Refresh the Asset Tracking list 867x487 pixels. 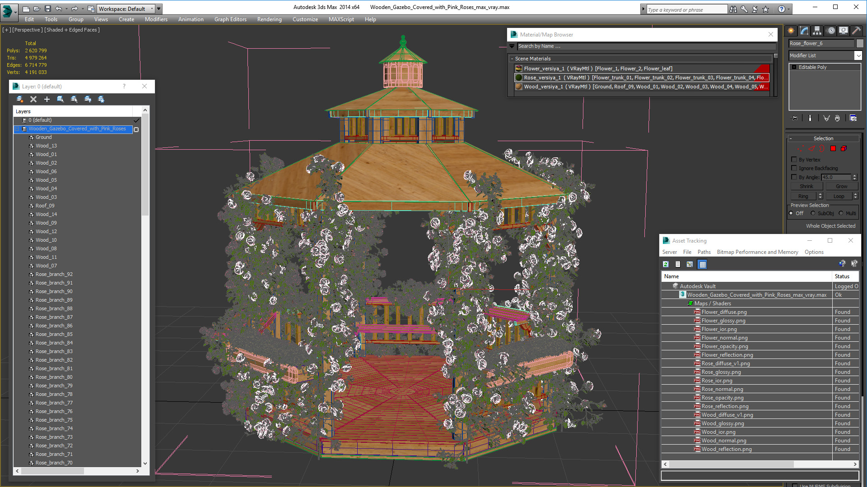(x=666, y=265)
